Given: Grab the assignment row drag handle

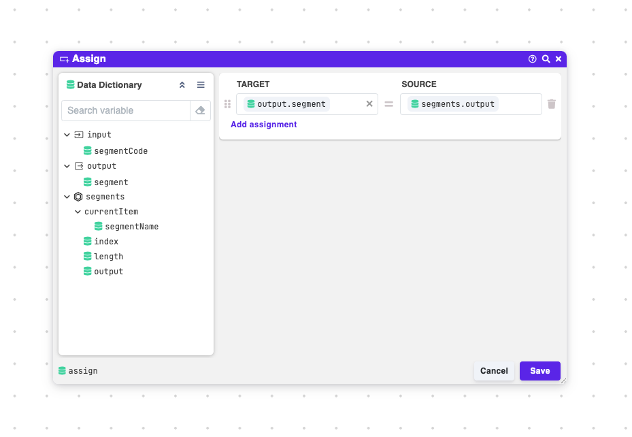Looking at the screenshot, I should click(x=228, y=104).
